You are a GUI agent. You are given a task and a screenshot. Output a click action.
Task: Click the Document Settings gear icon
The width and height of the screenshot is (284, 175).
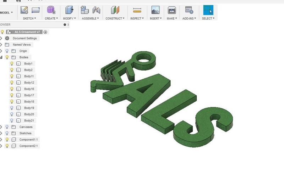pos(7,38)
